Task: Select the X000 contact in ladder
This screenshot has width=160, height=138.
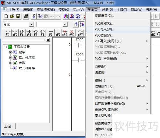Action: pyautogui.click(x=80, y=45)
